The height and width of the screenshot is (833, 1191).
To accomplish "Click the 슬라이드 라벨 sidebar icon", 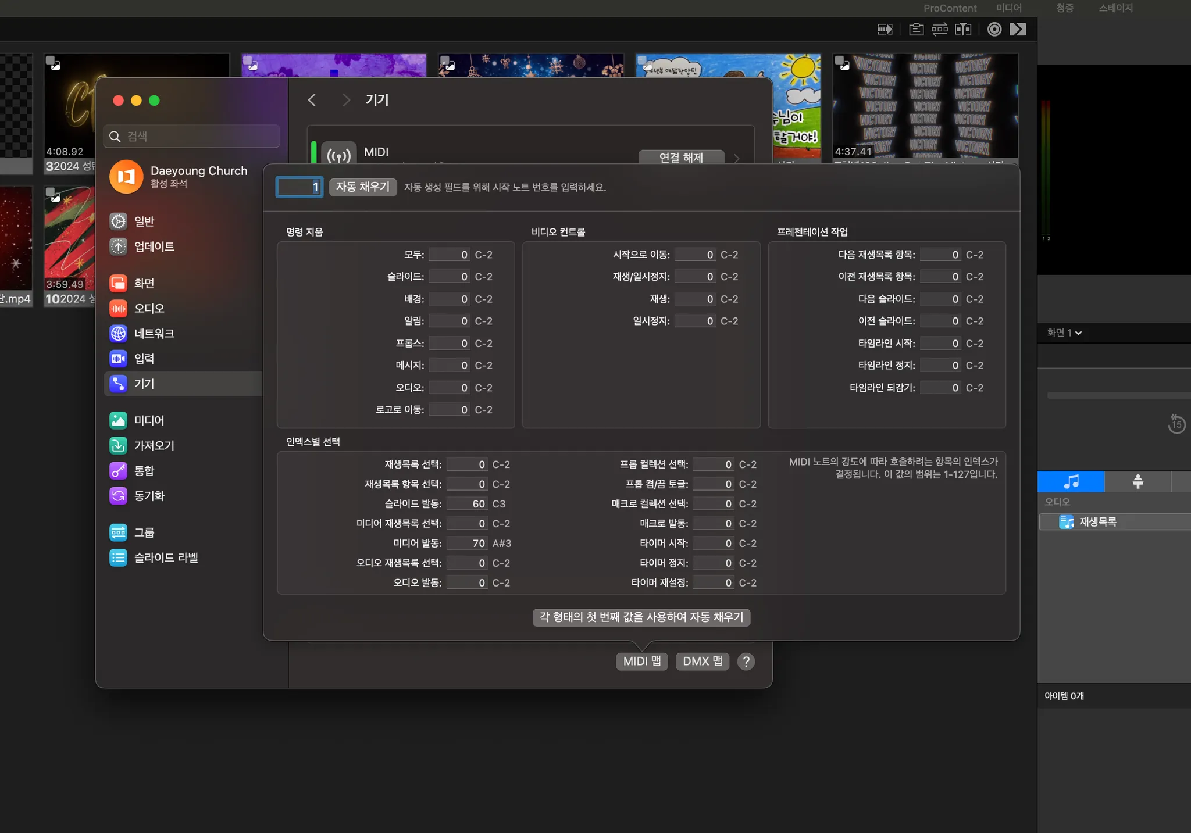I will (x=118, y=557).
